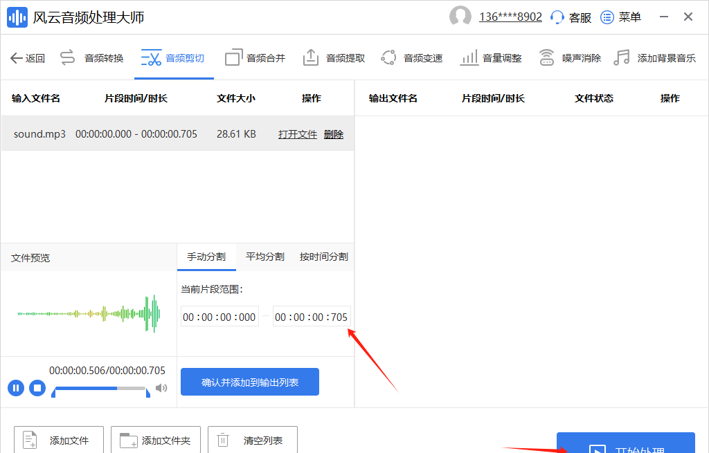Stop the audio preview playback

click(x=37, y=388)
